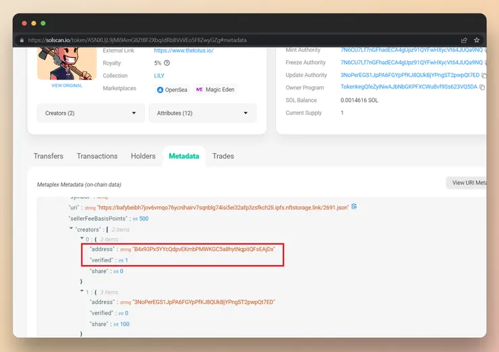This screenshot has width=499, height=352.
Task: Click the share icon in address bar
Action: click(464, 40)
